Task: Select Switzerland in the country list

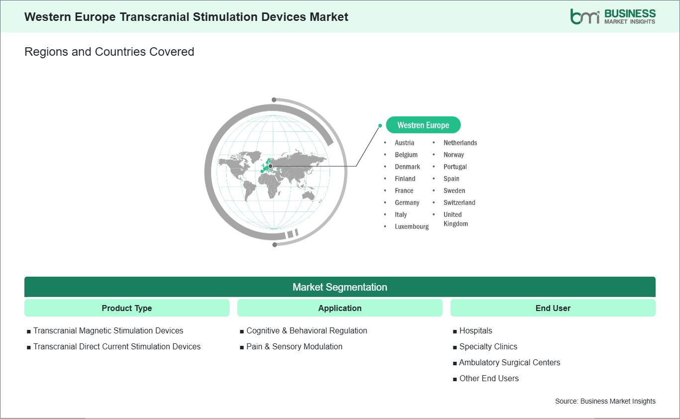Action: coord(459,203)
